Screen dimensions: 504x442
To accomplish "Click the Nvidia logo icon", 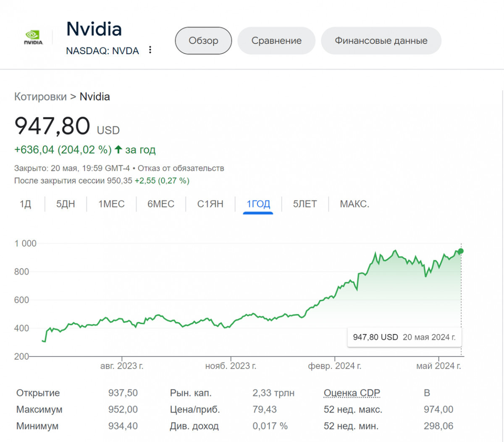I will (x=33, y=38).
